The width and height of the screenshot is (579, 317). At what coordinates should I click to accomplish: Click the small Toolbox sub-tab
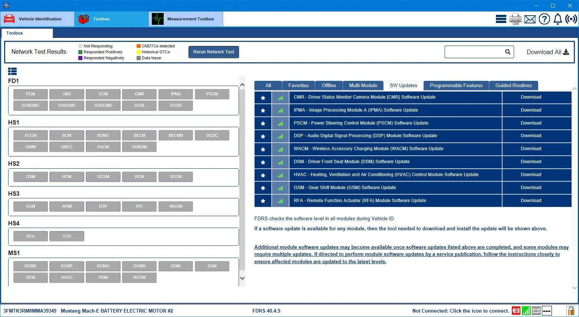pyautogui.click(x=27, y=33)
